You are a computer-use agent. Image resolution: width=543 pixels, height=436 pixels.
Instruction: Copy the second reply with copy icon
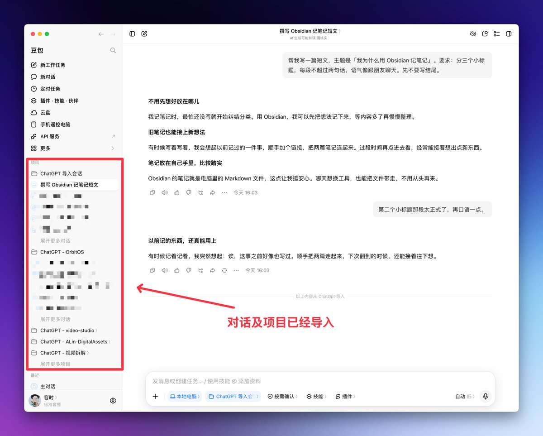point(152,270)
